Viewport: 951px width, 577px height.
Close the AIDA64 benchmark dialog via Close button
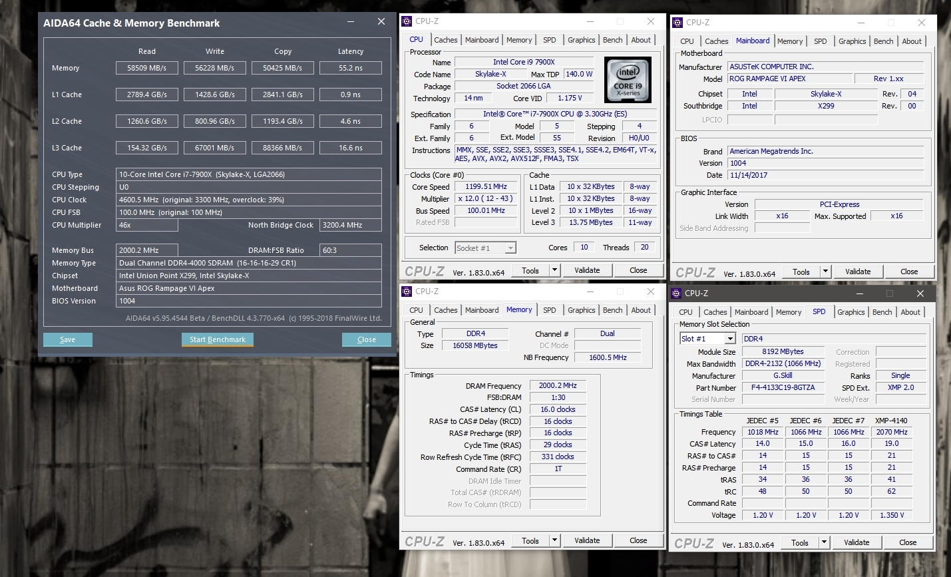pyautogui.click(x=366, y=339)
